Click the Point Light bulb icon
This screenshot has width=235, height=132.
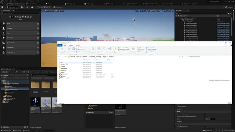pos(4,38)
